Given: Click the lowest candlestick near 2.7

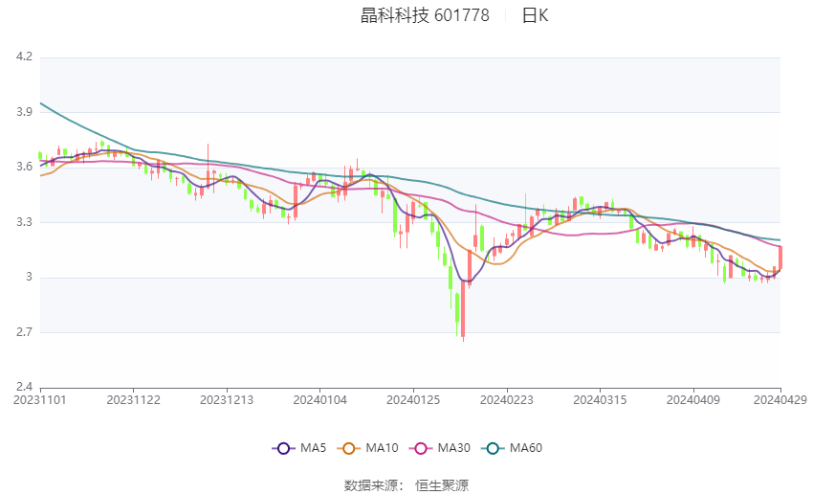Looking at the screenshot, I should [x=463, y=310].
